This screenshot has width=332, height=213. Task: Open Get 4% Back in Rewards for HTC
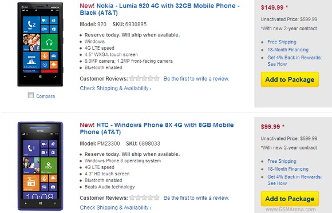coord(295,180)
